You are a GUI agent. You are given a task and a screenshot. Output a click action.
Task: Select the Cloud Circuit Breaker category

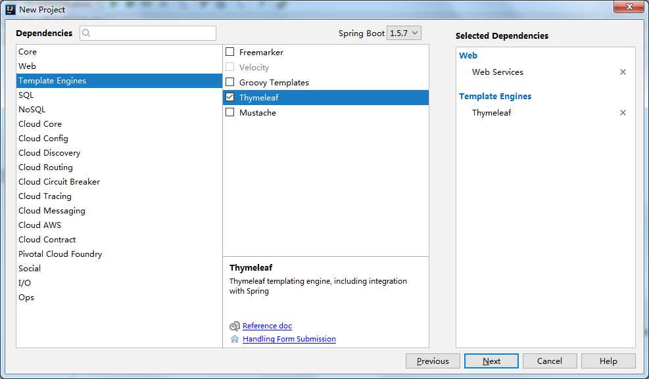coord(119,182)
